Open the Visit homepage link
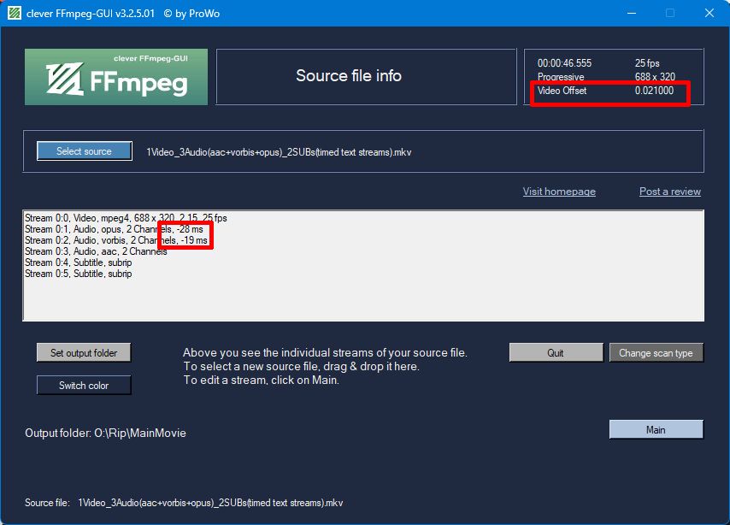This screenshot has width=730, height=525. point(559,192)
